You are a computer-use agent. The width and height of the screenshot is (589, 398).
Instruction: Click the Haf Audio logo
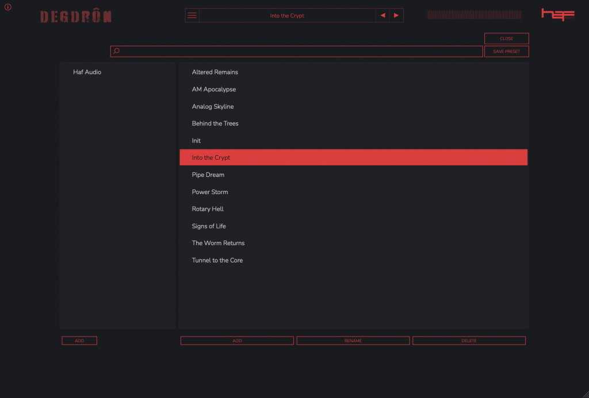click(557, 15)
